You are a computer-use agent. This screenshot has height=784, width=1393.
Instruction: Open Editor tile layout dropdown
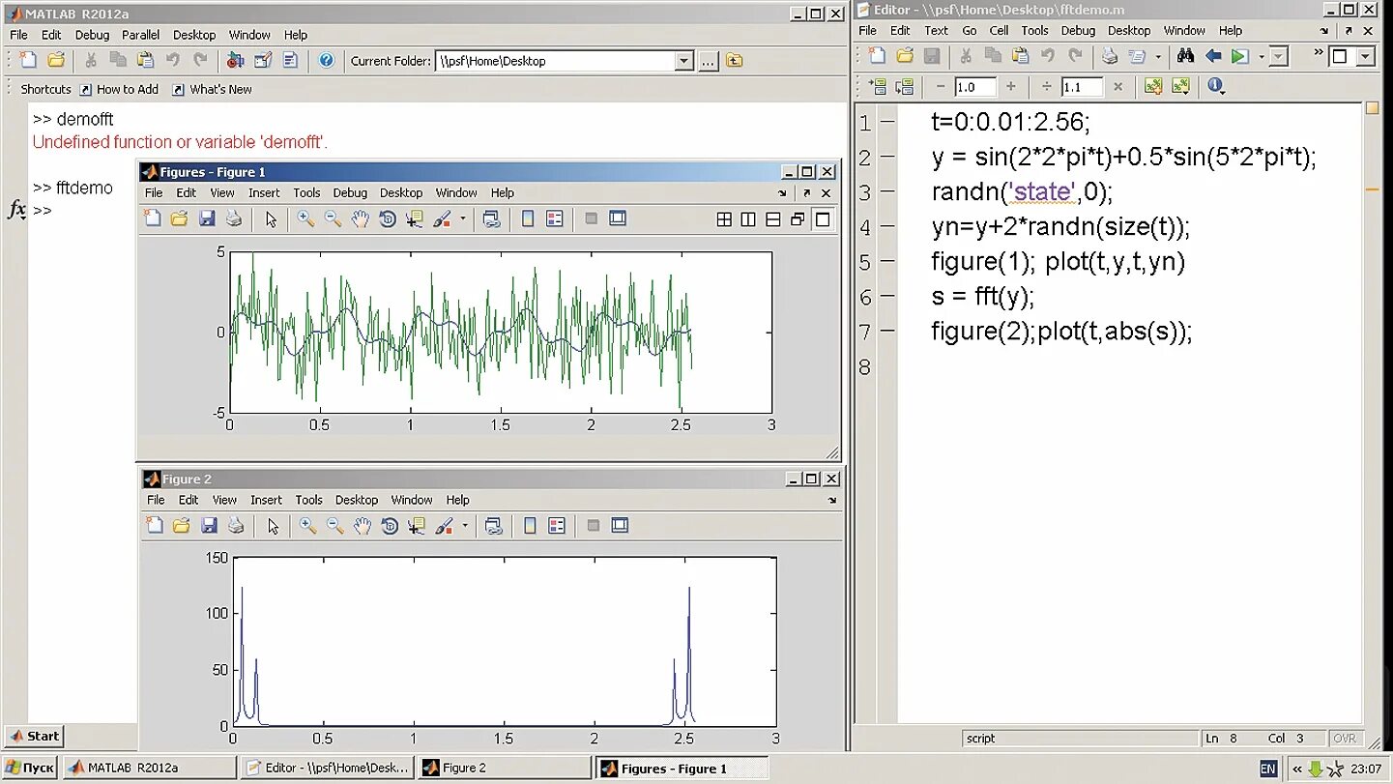(x=1365, y=56)
